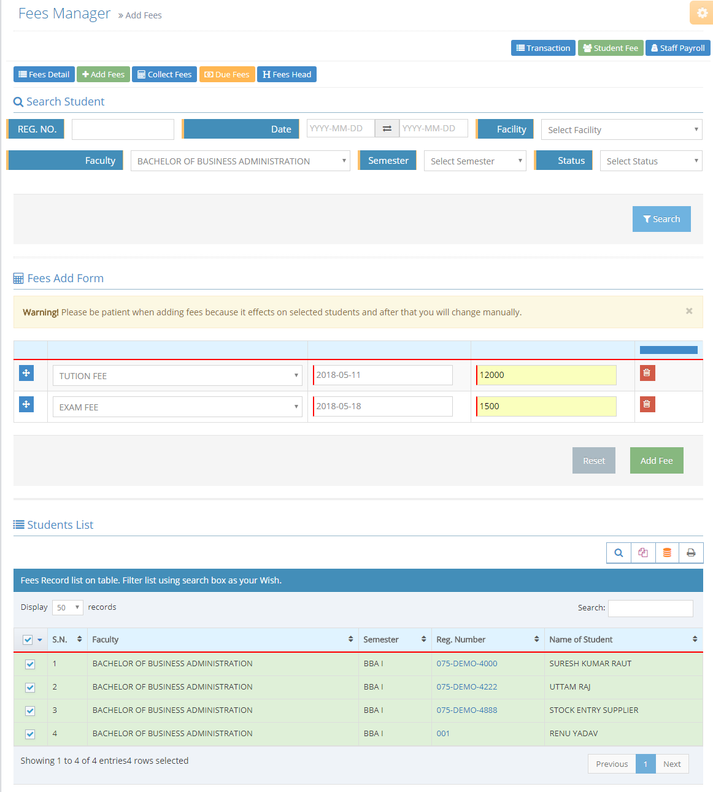The image size is (713, 792).
Task: Open registration number link 075-DEMO-4222
Action: click(467, 687)
